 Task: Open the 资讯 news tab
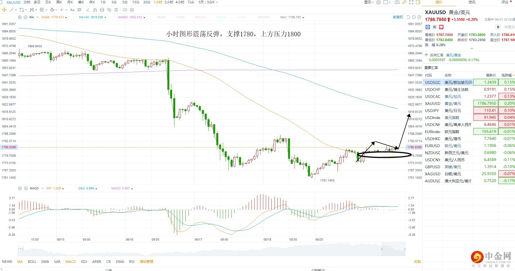coord(472,2)
